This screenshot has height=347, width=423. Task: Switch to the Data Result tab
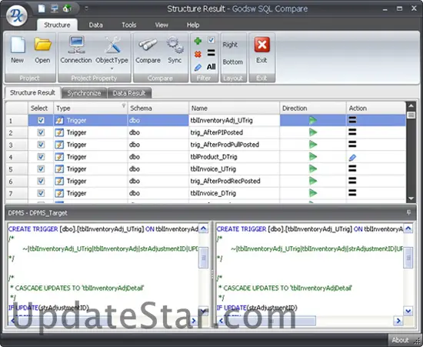pos(129,93)
